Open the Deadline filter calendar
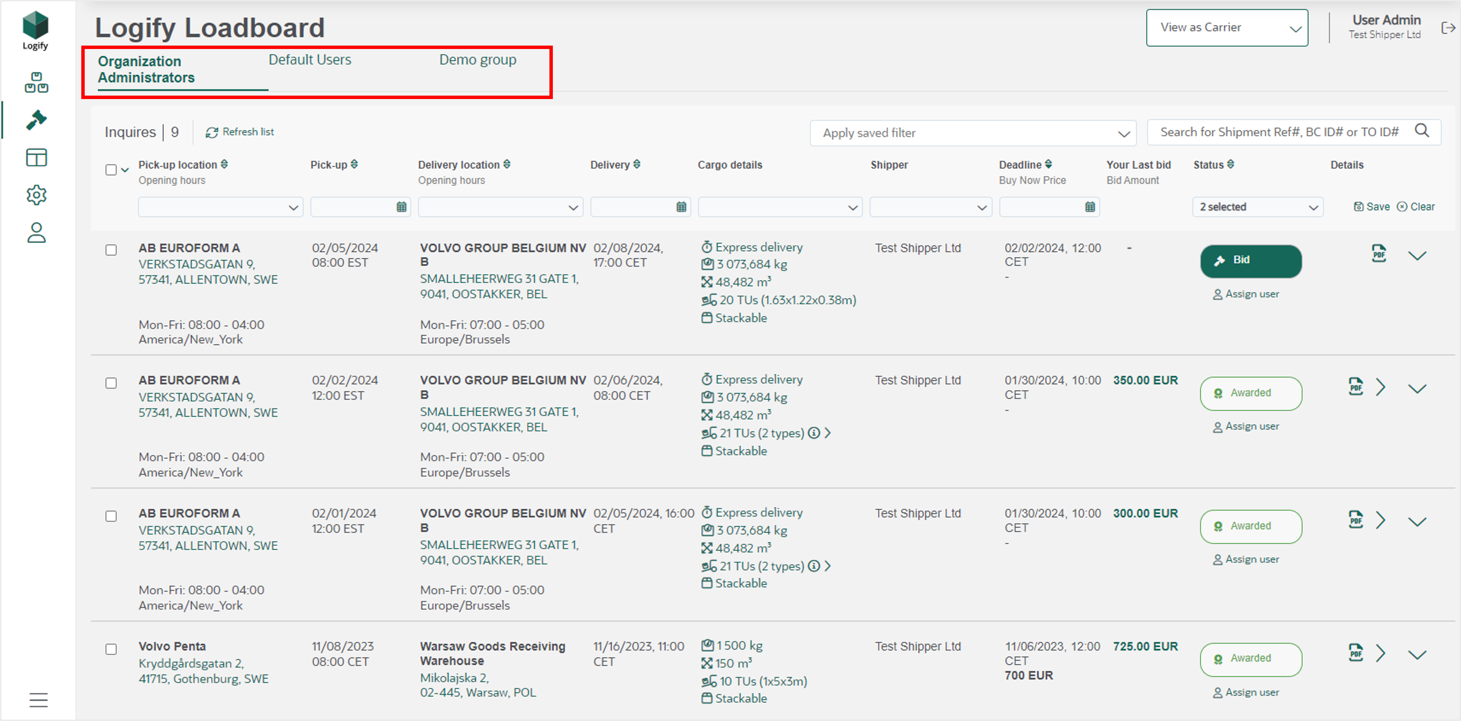The height and width of the screenshot is (721, 1461). coord(1090,207)
